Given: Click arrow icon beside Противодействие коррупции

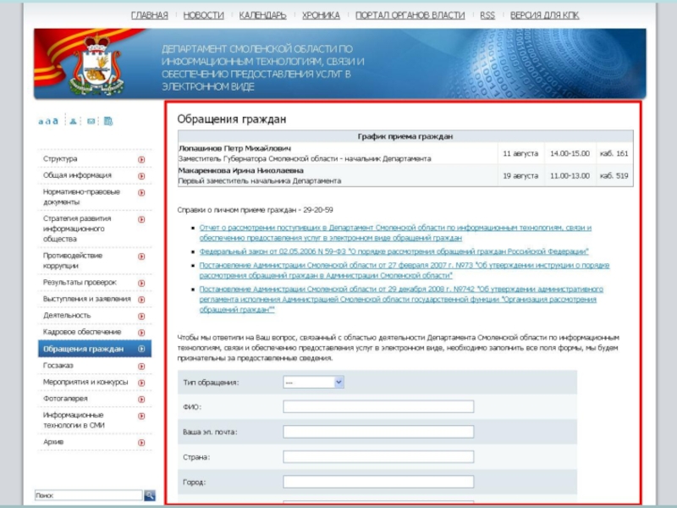Looking at the screenshot, I should tap(141, 257).
